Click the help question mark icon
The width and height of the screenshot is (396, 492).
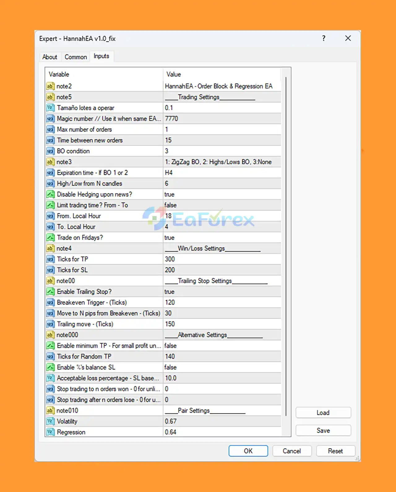(x=324, y=38)
